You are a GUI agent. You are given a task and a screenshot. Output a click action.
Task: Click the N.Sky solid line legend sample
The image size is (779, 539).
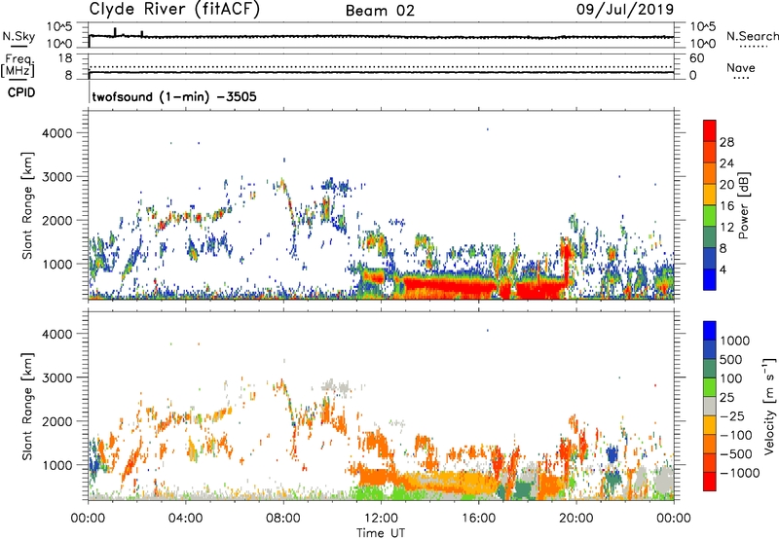[19, 46]
